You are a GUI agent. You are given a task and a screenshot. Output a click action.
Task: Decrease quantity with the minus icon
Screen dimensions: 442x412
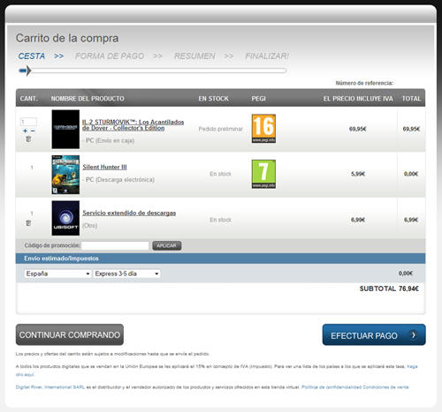tap(33, 131)
